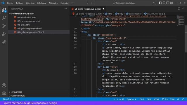Show more menus via title bar ellipsis
This screenshot has height=105, width=187.
pos(73,3)
